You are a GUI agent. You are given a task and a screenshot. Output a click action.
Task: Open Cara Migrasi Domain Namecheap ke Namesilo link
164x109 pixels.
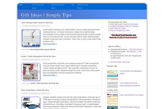[x=130, y=84]
